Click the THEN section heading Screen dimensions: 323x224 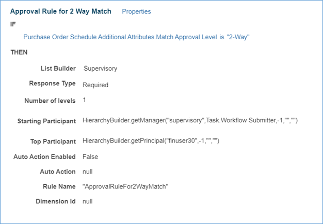pyautogui.click(x=19, y=52)
